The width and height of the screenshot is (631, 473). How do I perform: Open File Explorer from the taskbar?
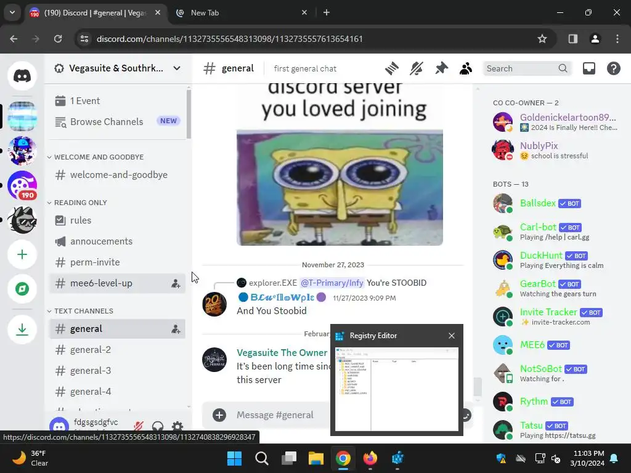pos(316,458)
